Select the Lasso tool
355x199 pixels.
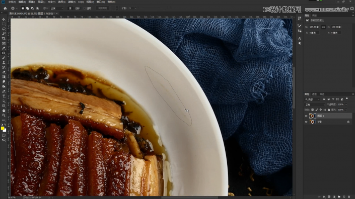click(4, 29)
